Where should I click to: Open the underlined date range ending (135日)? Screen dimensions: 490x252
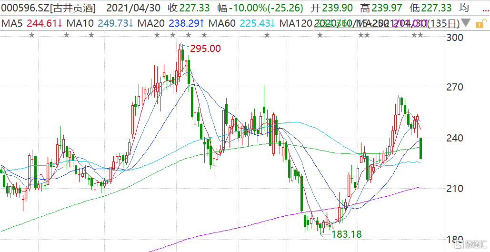[x=387, y=23]
